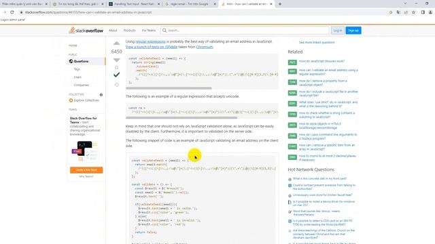Click the Log in button
This screenshot has width=435, height=244.
click(x=337, y=30)
